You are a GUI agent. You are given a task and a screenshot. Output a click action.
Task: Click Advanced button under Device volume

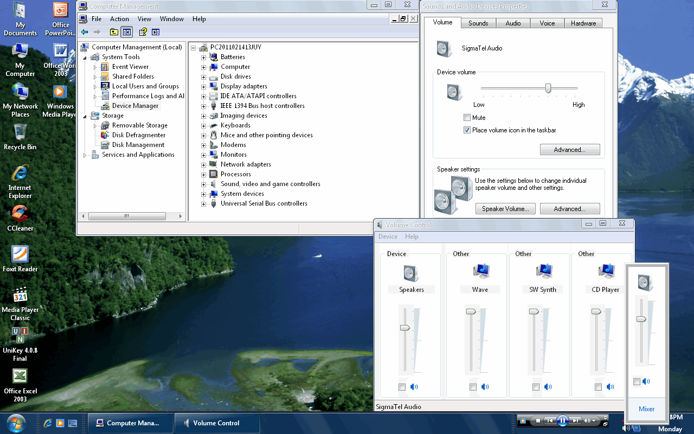tap(570, 150)
